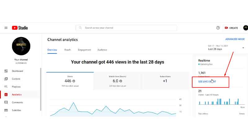Image resolution: width=248 pixels, height=139 pixels.
Task: Click the Dashboard sidebar icon
Action: pyautogui.click(x=6, y=71)
